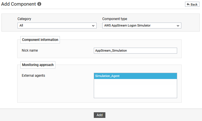
Task: Click the Back button label
Action: pyautogui.click(x=194, y=5)
